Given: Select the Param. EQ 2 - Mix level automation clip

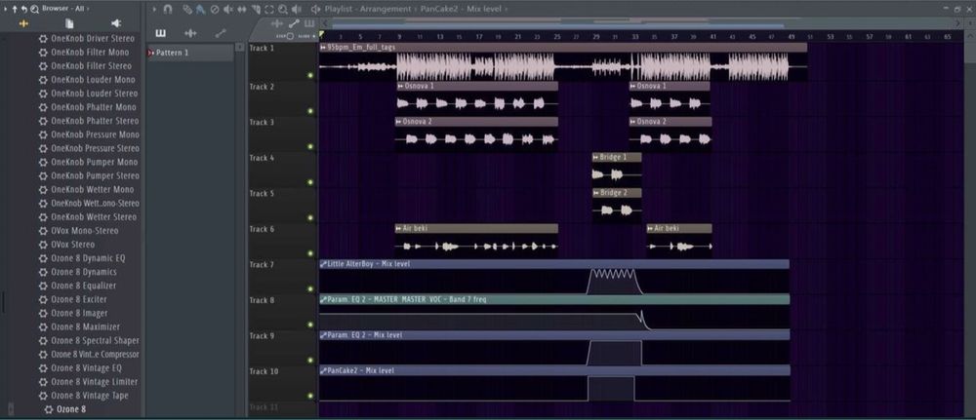Looking at the screenshot, I should [x=554, y=335].
